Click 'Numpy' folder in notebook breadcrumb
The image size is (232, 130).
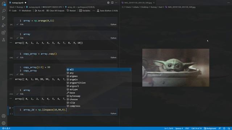(x=20, y=7)
